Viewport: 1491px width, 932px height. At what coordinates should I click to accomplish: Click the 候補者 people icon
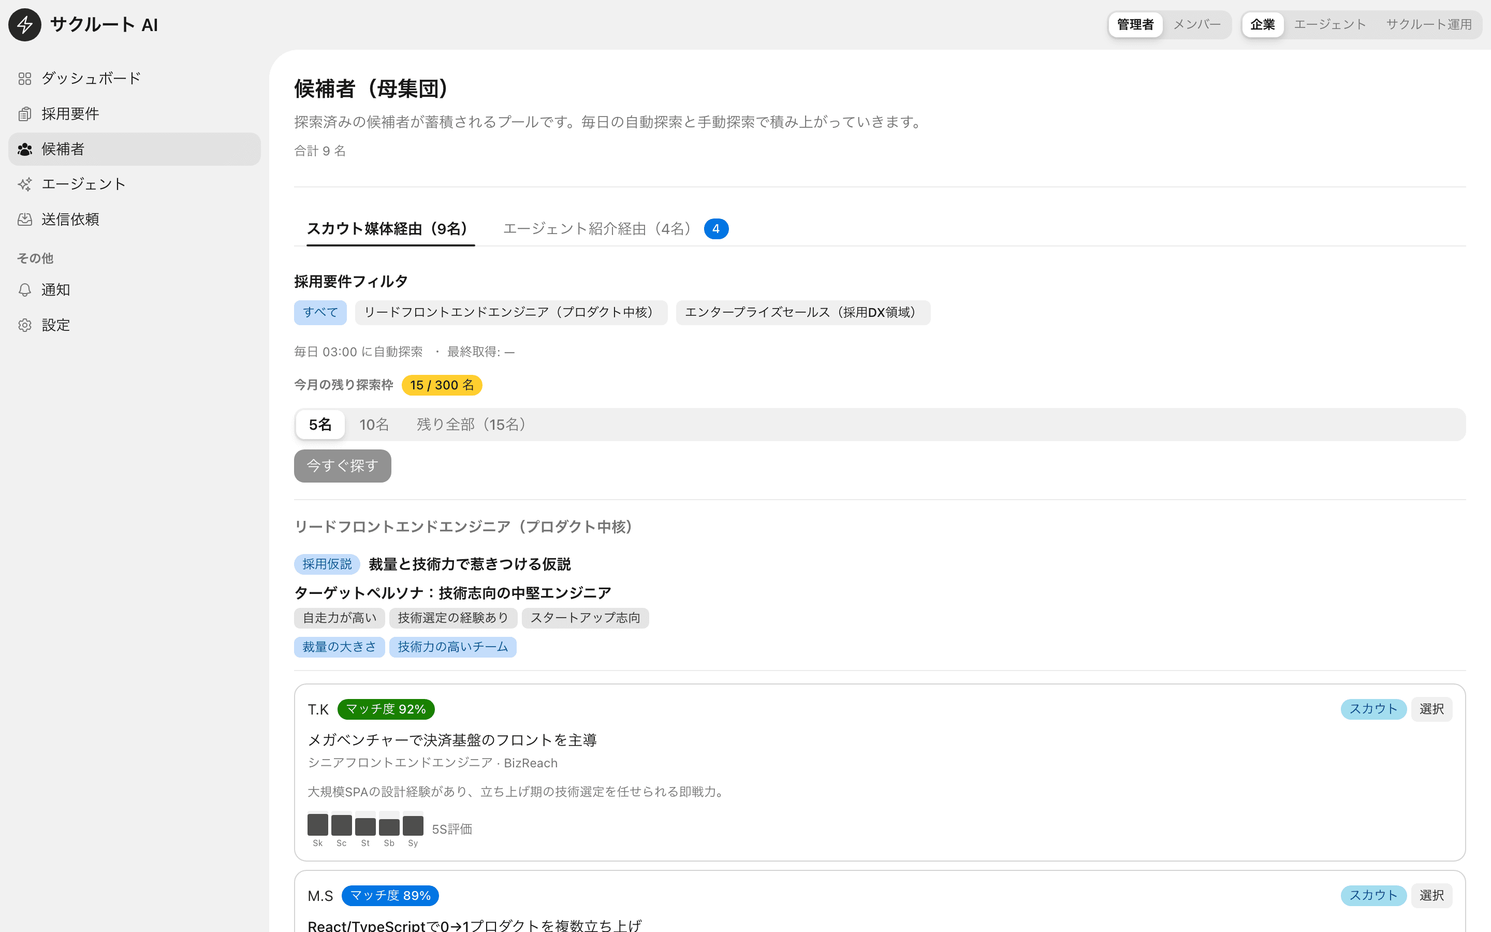[25, 149]
